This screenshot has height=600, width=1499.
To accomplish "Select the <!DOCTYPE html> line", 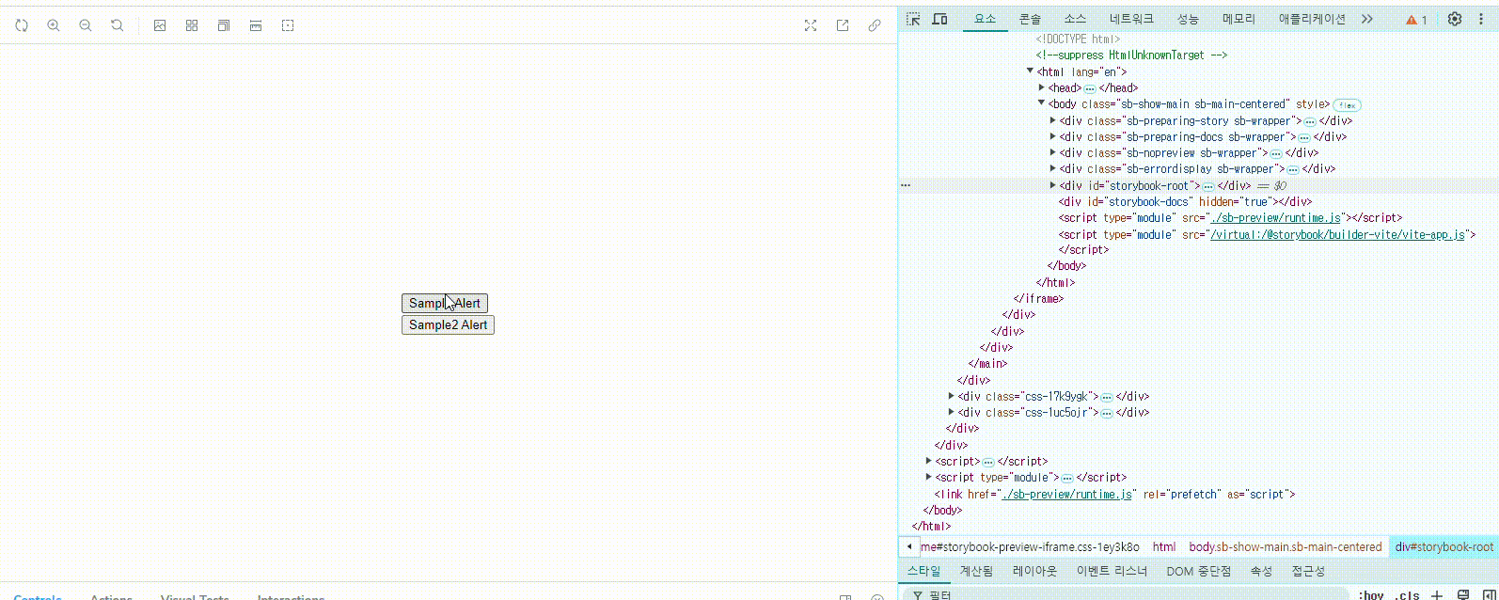I will (1078, 39).
